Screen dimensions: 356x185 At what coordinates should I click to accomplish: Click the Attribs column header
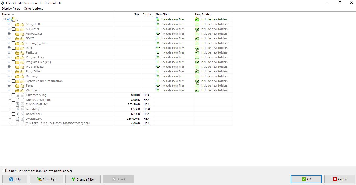147,14
